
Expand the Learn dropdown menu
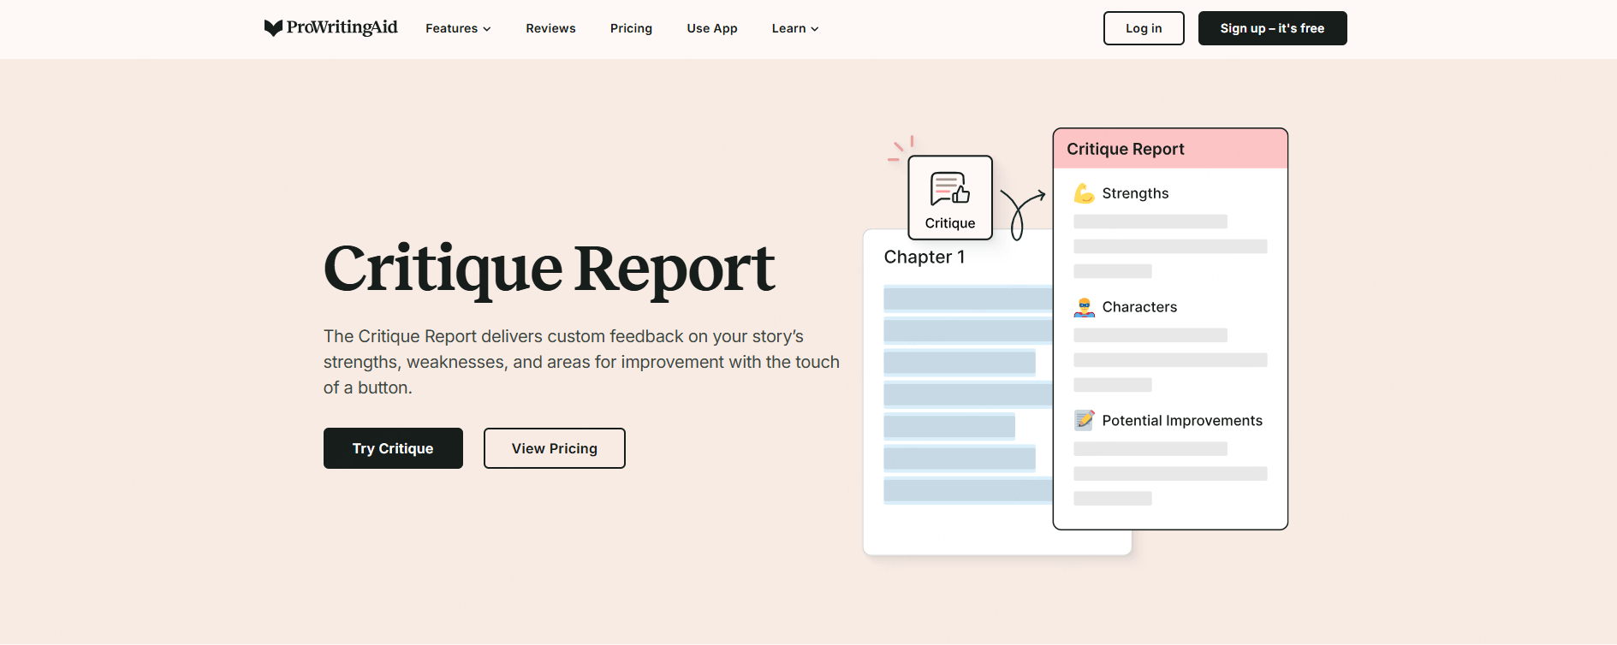[x=795, y=28]
